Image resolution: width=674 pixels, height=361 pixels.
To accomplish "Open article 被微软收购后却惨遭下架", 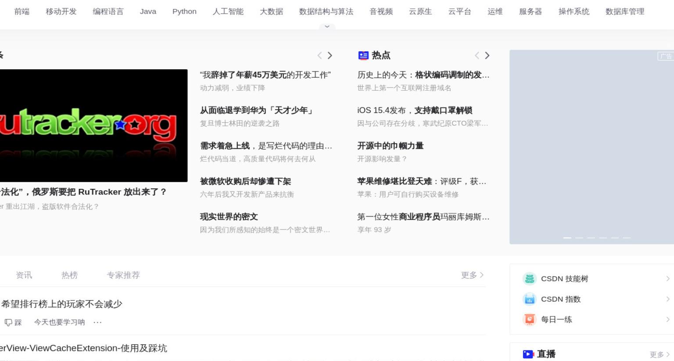I will coord(246,181).
